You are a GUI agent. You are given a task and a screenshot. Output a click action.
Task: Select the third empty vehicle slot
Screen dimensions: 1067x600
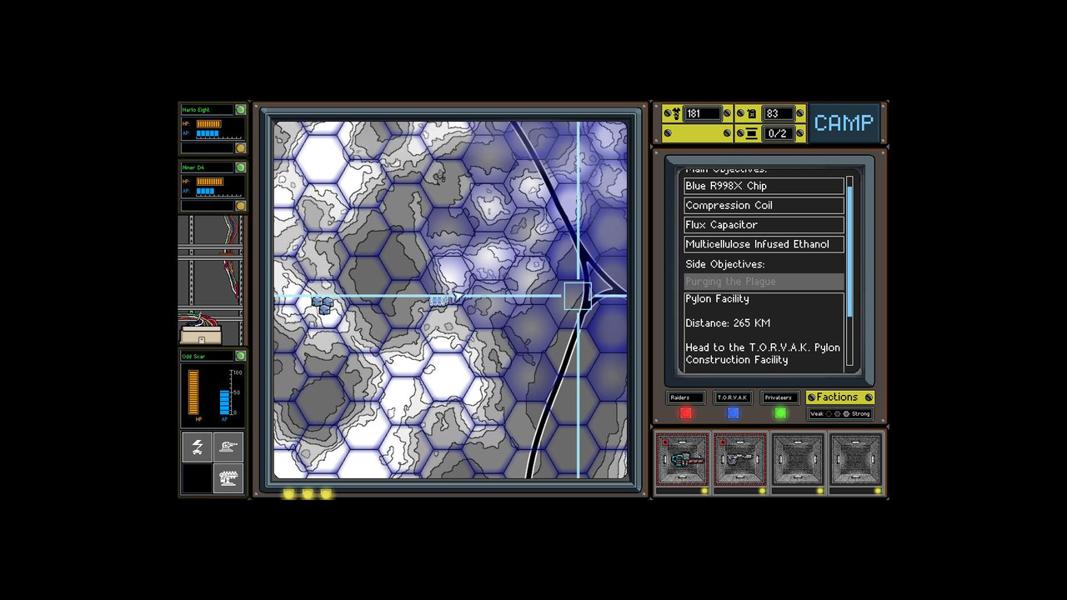tap(798, 459)
